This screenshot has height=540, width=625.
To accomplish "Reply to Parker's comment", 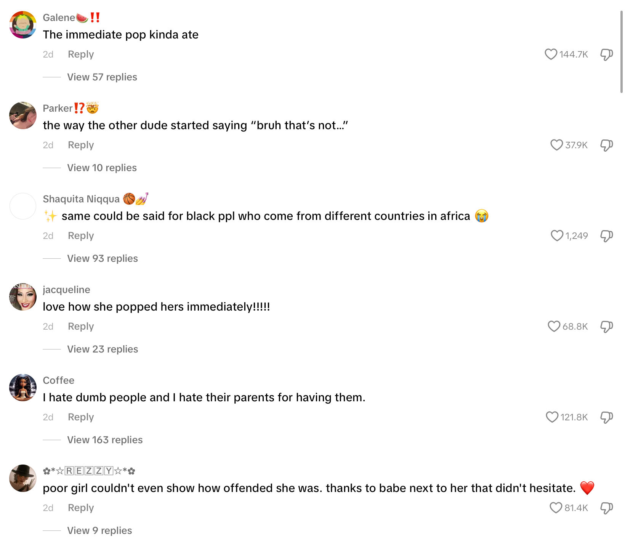I will (81, 145).
